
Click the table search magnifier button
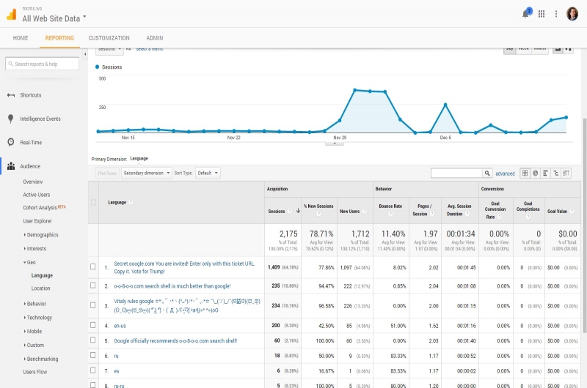coord(487,174)
